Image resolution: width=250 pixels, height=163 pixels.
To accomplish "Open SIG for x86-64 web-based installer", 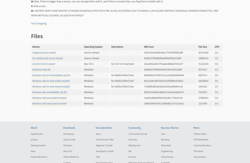I will tap(216, 87).
